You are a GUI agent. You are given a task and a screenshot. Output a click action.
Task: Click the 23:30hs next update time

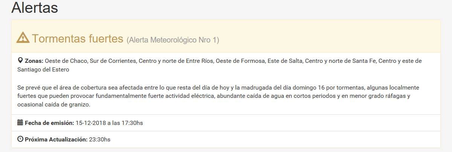[99, 140]
